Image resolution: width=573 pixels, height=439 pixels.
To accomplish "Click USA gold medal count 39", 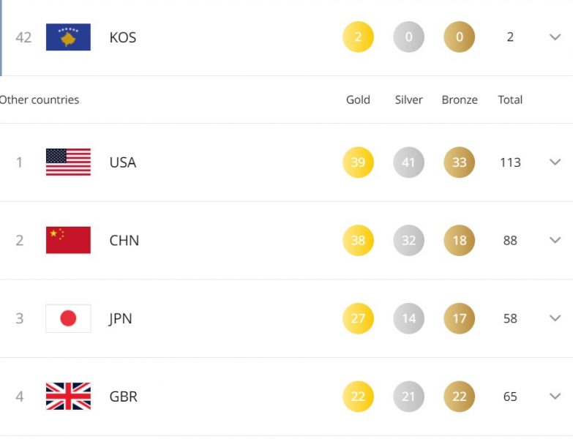I will click(358, 162).
